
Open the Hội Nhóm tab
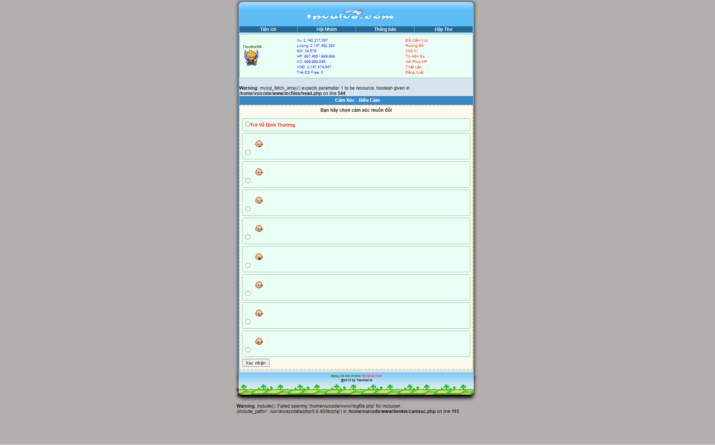(x=327, y=29)
